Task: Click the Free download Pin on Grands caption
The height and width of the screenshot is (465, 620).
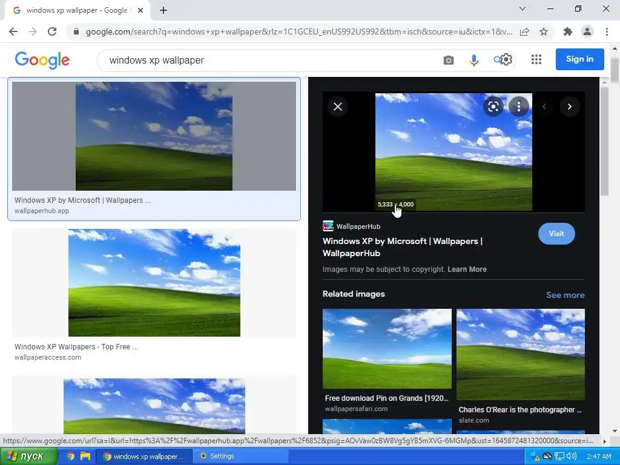Action: coord(387,398)
